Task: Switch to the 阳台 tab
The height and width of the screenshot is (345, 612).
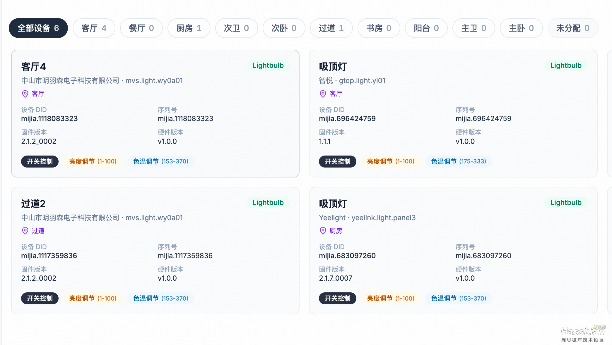Action: 426,28
